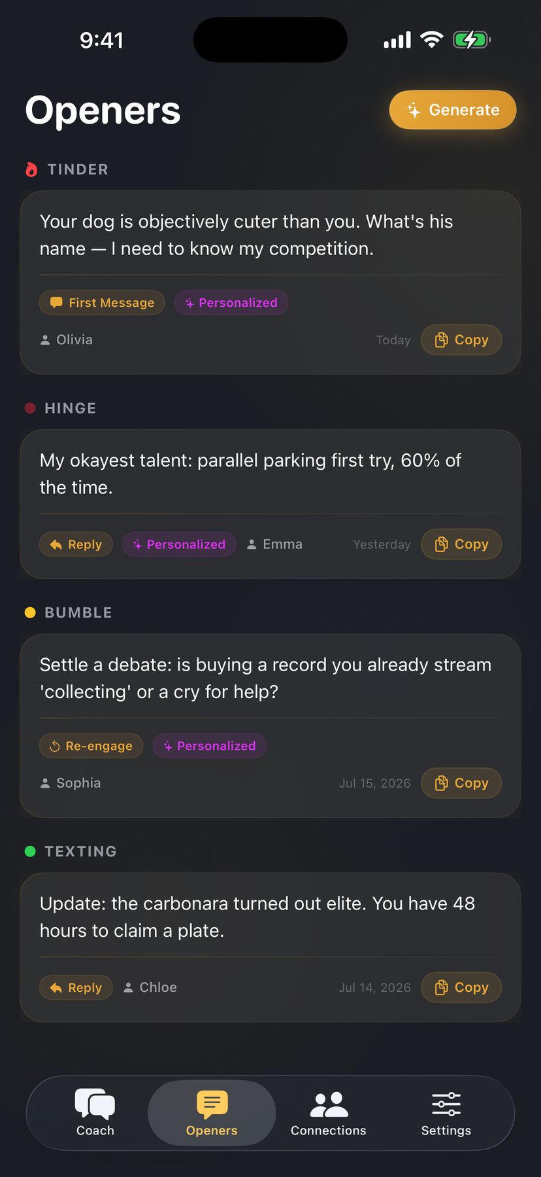Image resolution: width=541 pixels, height=1177 pixels.
Task: Tap the Reply tag on Chloe's card
Action: pyautogui.click(x=76, y=987)
